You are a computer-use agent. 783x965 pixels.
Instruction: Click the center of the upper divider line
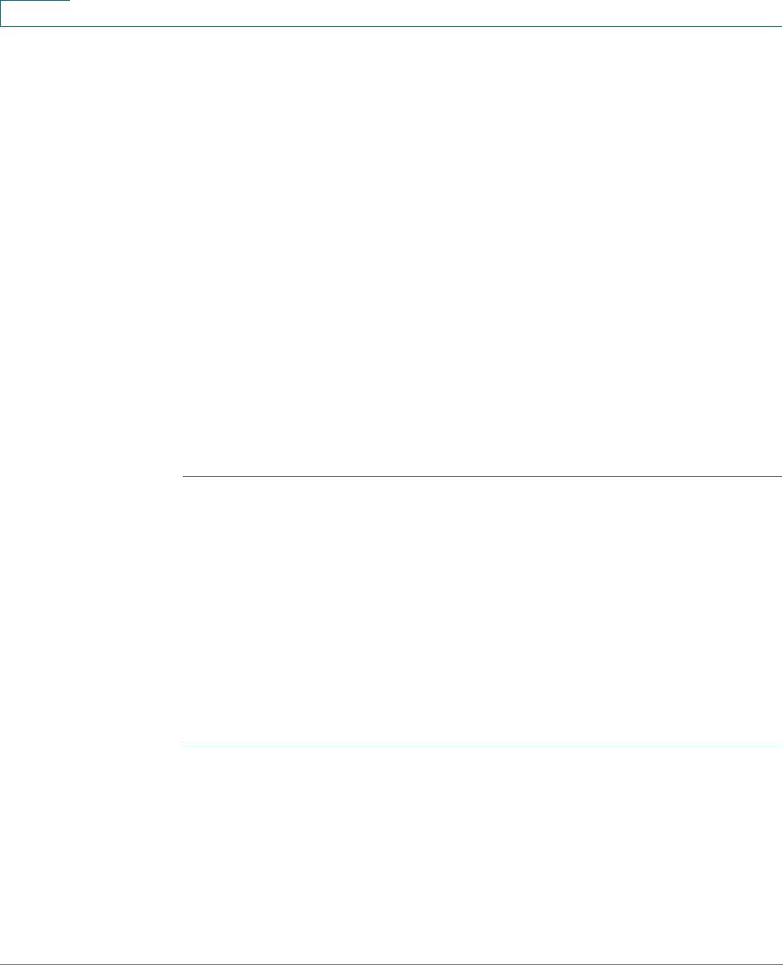482,477
